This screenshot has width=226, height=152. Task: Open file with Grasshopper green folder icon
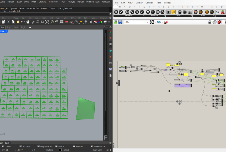115,22
